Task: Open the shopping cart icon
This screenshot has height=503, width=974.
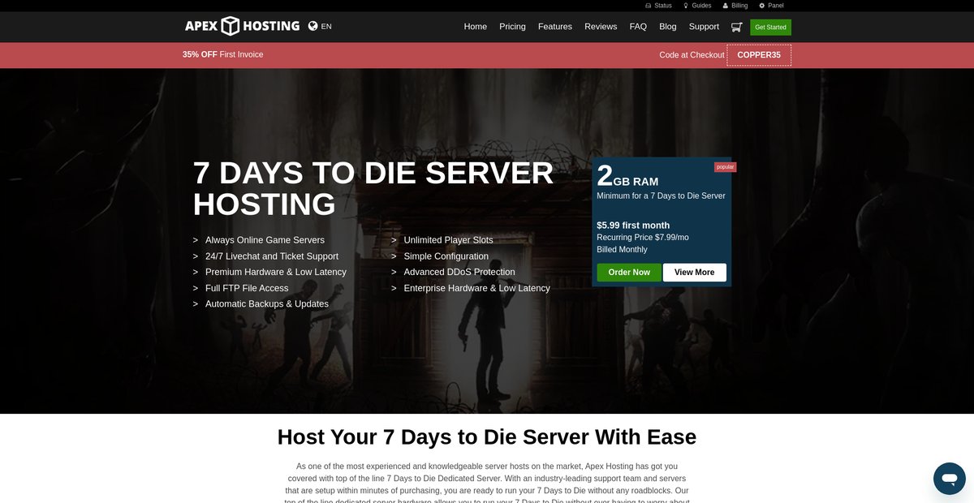Action: pos(736,27)
